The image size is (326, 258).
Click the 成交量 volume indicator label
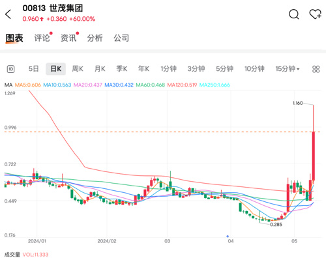pos(12,255)
